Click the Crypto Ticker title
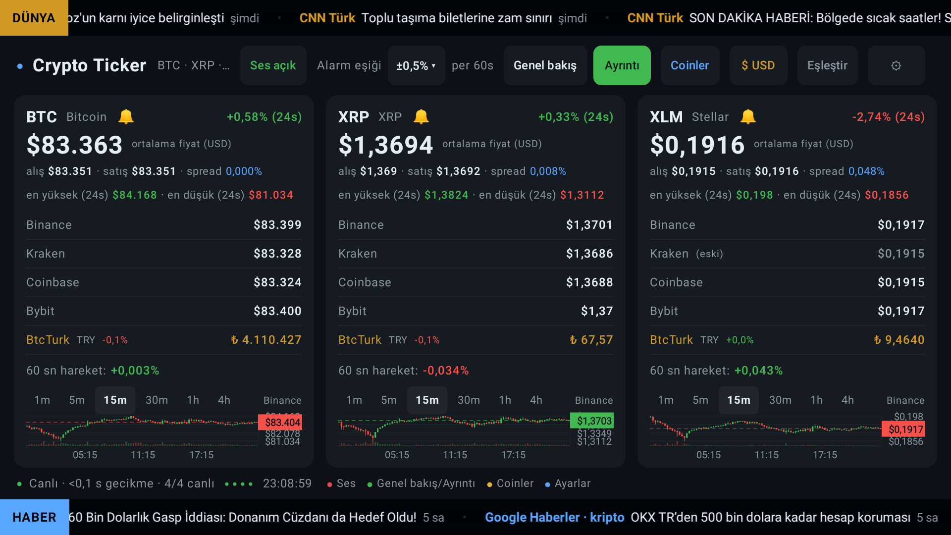Image resolution: width=951 pixels, height=535 pixels. click(x=89, y=65)
